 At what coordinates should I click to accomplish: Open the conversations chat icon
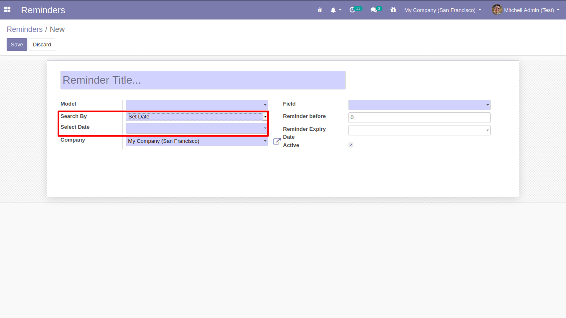(x=374, y=10)
